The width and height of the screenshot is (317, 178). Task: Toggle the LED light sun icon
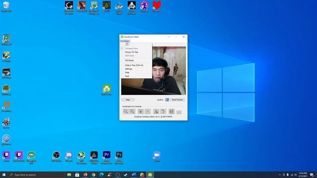pos(141,111)
